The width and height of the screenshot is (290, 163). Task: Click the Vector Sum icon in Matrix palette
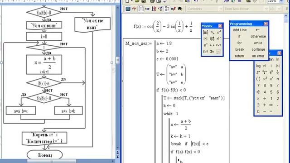point(212,52)
